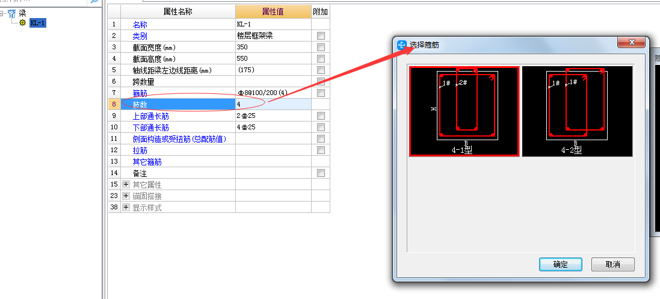Click the 肢数 value cell showing 4
This screenshot has width=660, height=299.
[273, 104]
